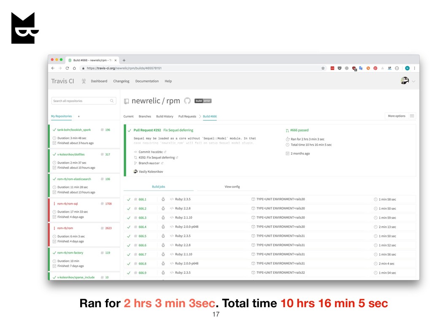Screen dimensions: 432x324
Task: Switch to the Pull Requests tab
Action: pos(187,116)
